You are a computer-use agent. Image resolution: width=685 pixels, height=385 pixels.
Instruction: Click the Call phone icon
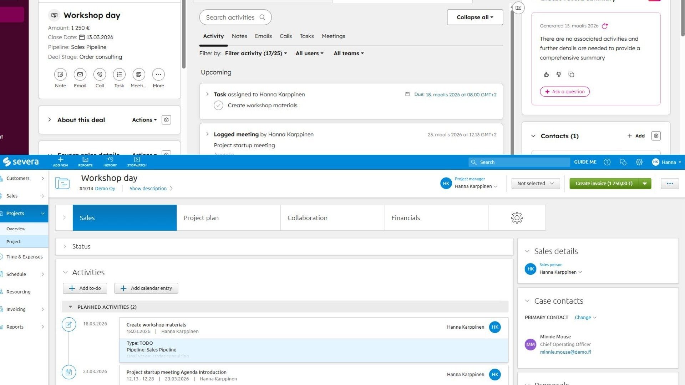[x=100, y=75]
